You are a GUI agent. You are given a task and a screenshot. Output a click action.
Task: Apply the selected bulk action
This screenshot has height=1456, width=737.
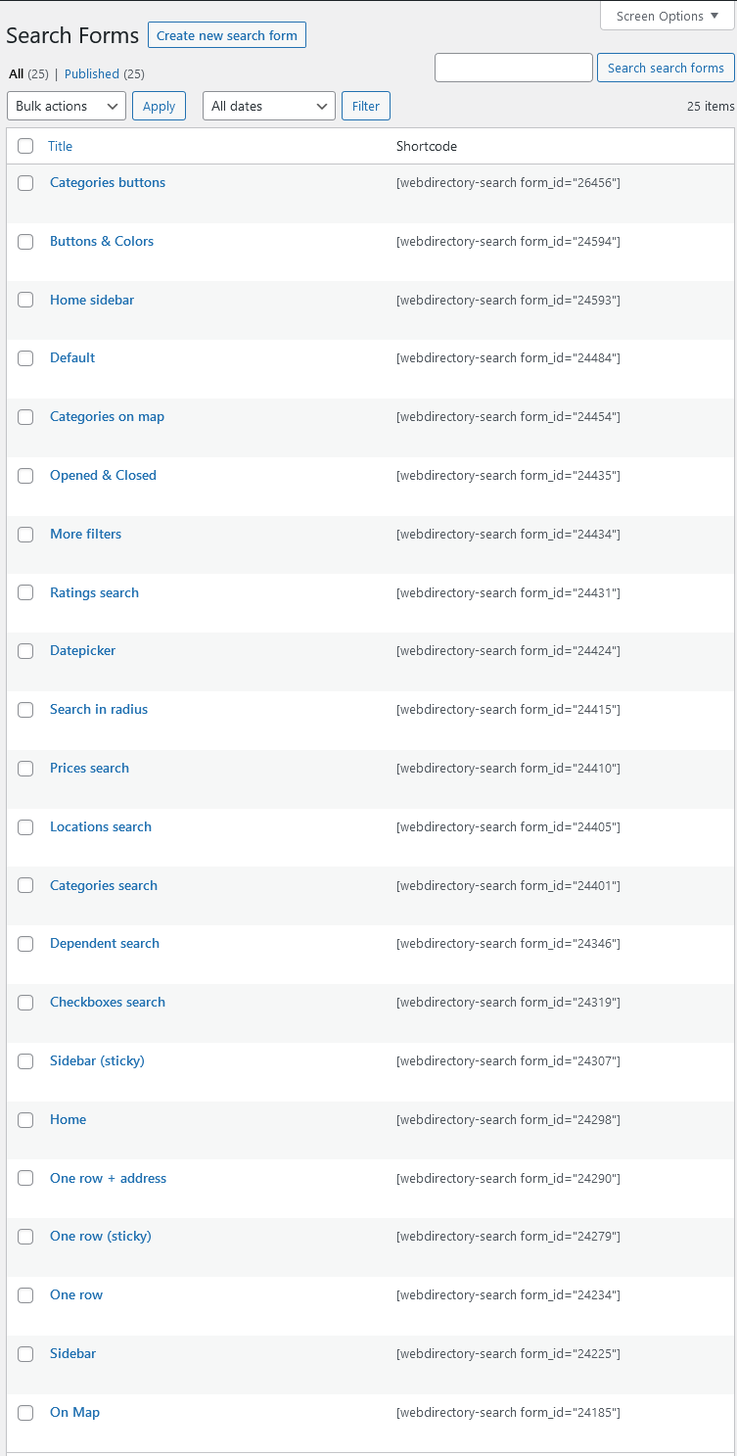point(159,106)
